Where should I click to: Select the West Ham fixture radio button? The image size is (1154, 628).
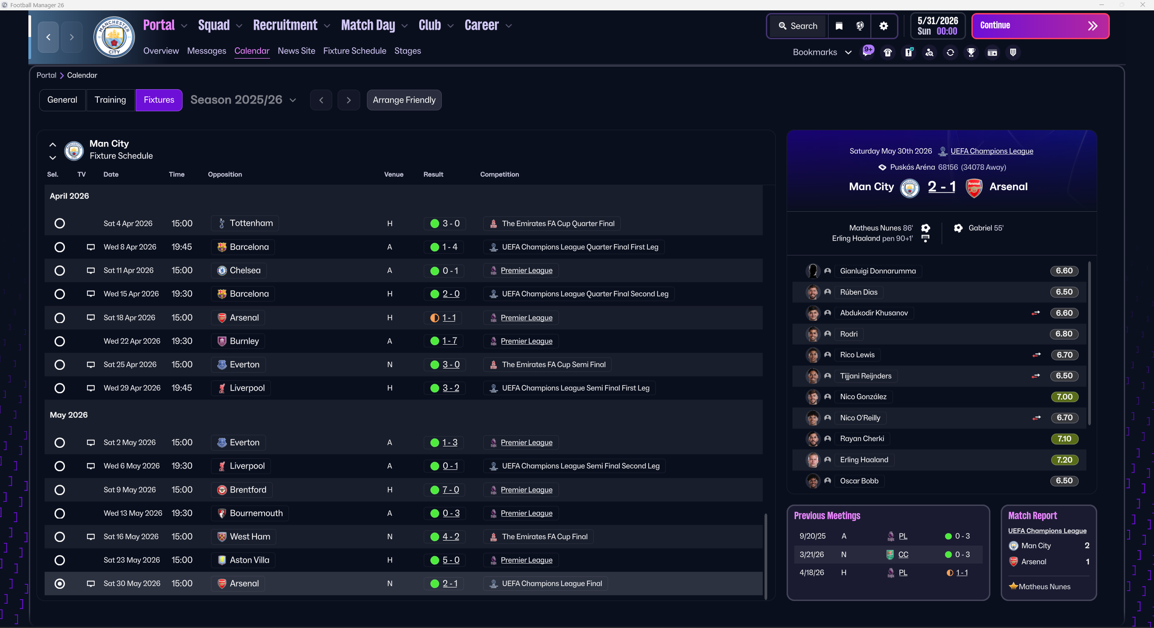60,537
